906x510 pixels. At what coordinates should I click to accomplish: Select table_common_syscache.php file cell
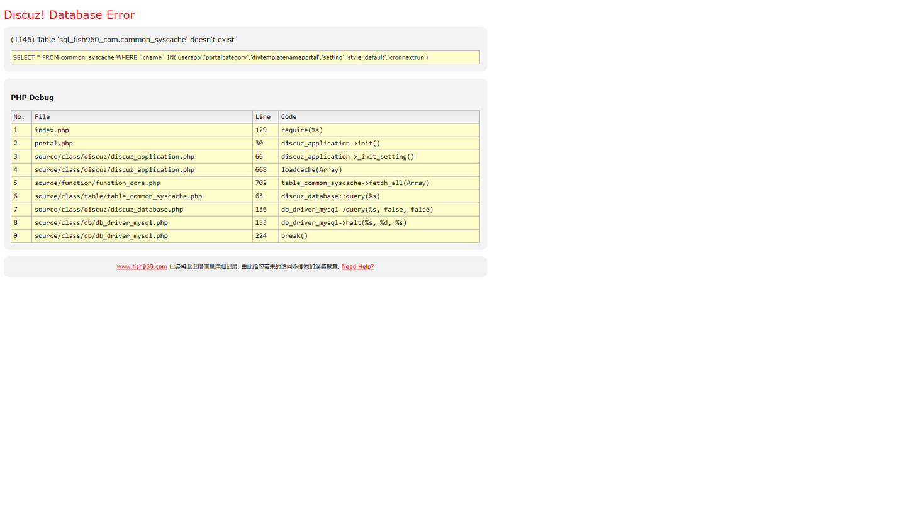pos(142,196)
